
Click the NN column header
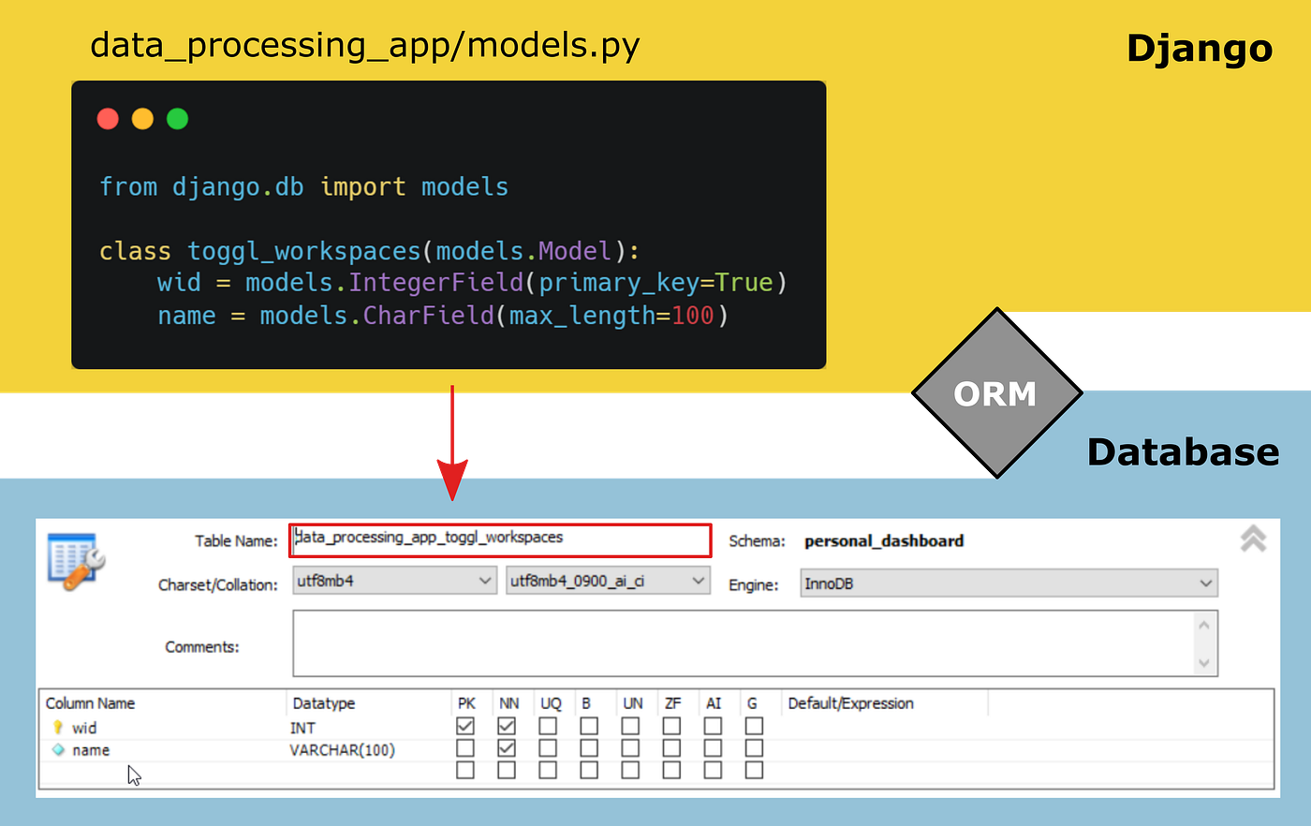pyautogui.click(x=508, y=703)
